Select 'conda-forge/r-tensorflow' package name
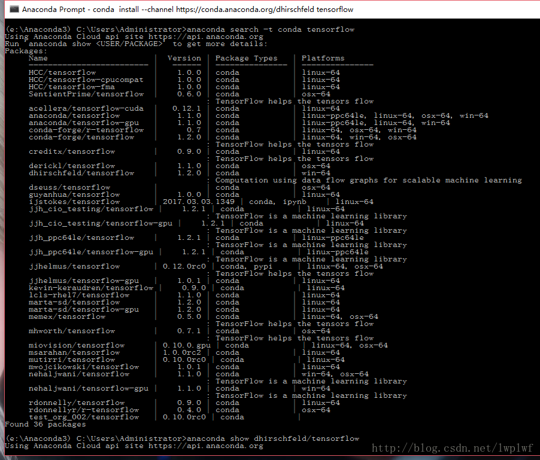The height and width of the screenshot is (460, 540). pyautogui.click(x=86, y=130)
